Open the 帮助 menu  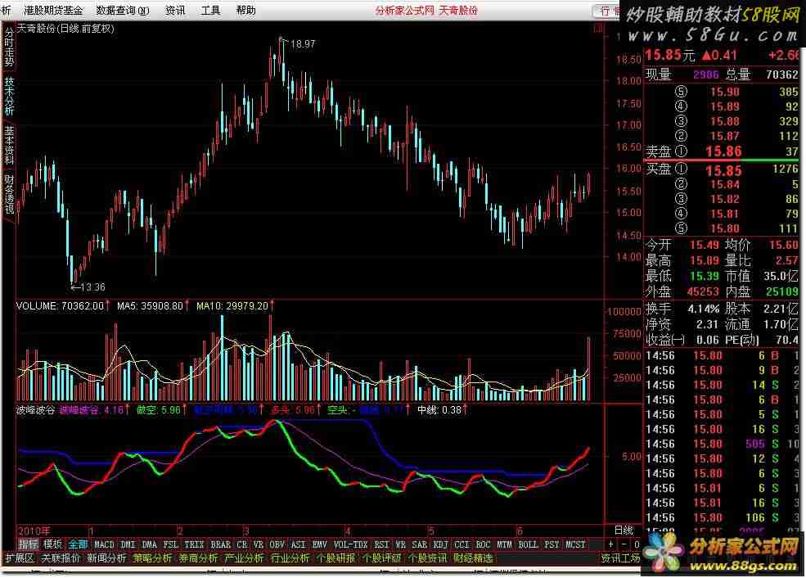click(245, 11)
